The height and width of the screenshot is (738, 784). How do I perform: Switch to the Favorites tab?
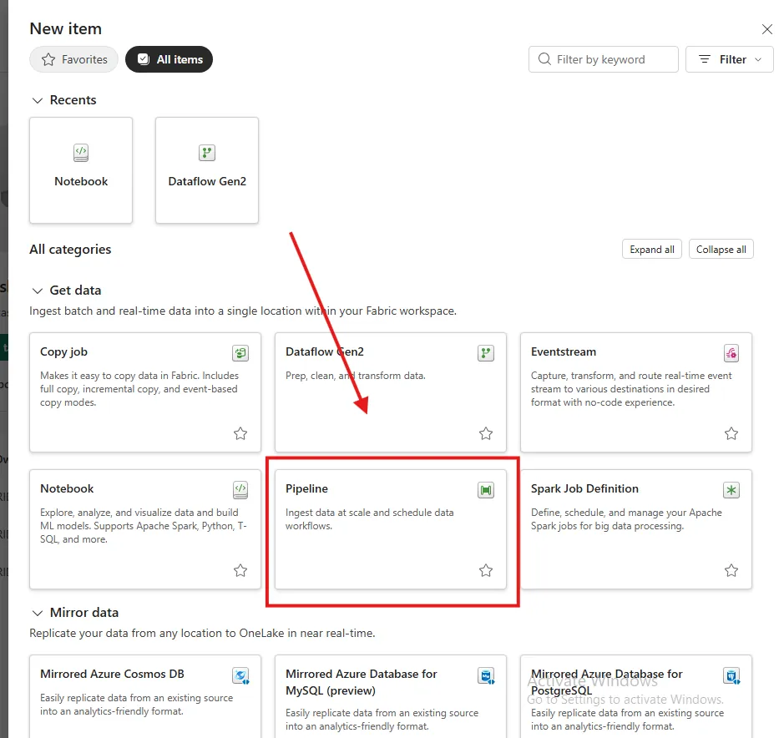pos(74,59)
